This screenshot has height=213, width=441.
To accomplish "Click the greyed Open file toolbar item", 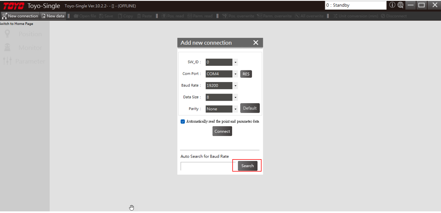I will [85, 16].
